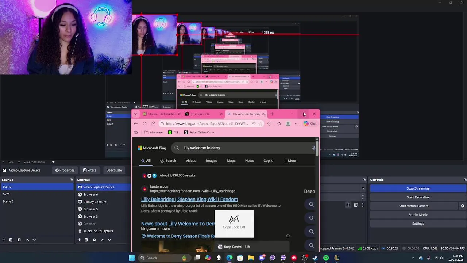Zoom out the OBS preview

point(3,162)
